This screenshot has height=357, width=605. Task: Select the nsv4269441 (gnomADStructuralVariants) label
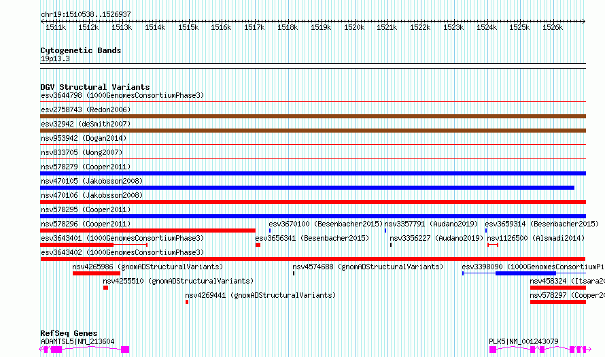(x=260, y=295)
